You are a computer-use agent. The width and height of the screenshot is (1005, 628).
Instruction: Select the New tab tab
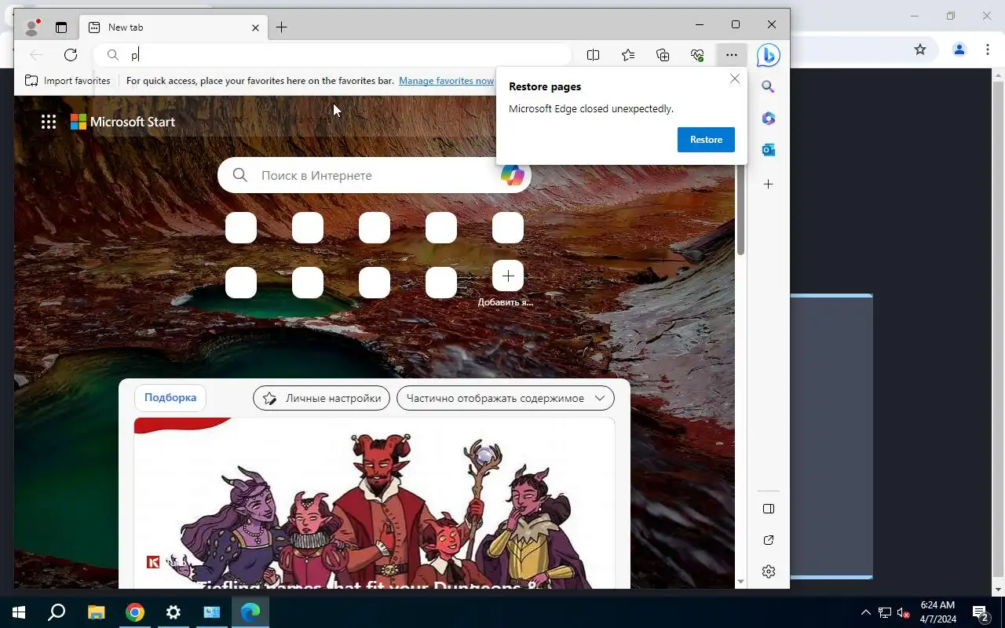(173, 27)
